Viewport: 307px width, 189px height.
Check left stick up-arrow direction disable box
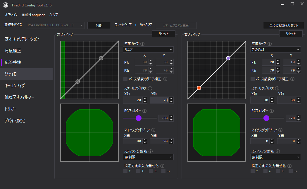point(125,171)
